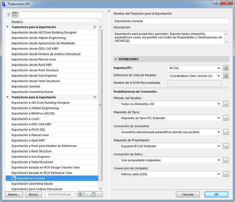Activate the search magnifier icon
This screenshot has height=202, width=235.
point(15,15)
